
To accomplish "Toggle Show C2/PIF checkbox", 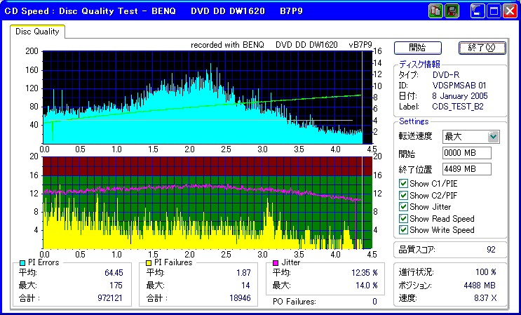I will (x=403, y=195).
